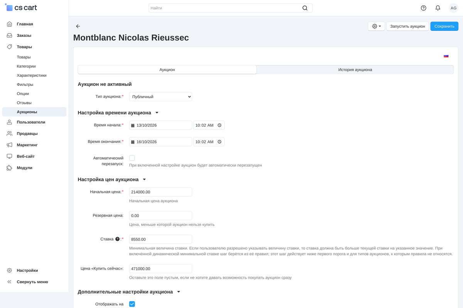Open the clock picker for end time

pyautogui.click(x=219, y=142)
